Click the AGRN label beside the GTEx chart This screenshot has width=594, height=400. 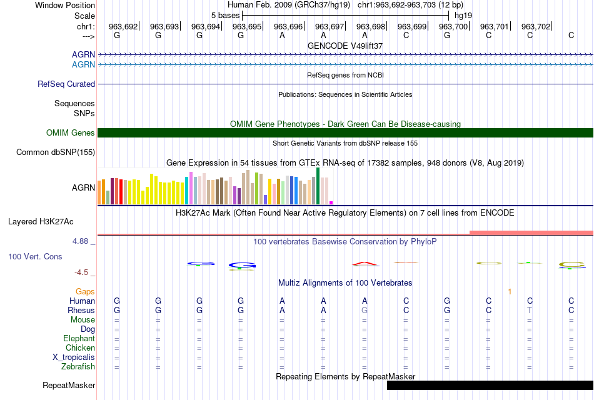pyautogui.click(x=84, y=187)
